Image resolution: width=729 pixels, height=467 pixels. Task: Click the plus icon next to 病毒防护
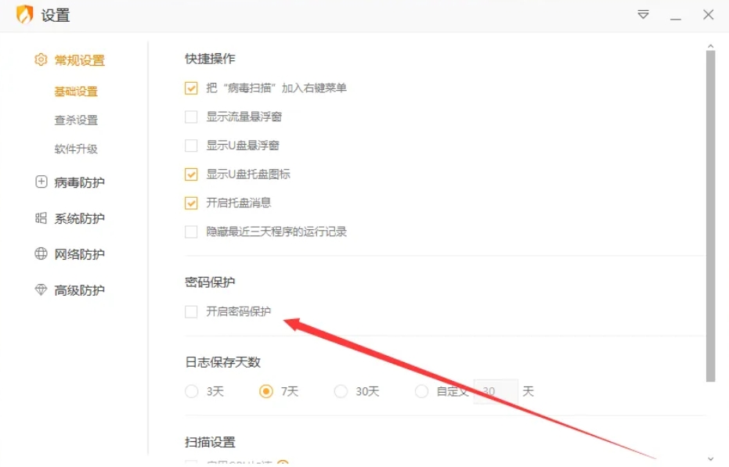(x=40, y=181)
